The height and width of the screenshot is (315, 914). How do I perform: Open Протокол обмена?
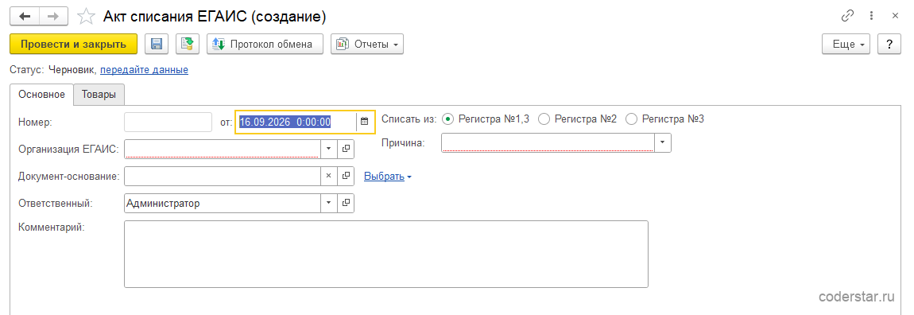(x=265, y=44)
